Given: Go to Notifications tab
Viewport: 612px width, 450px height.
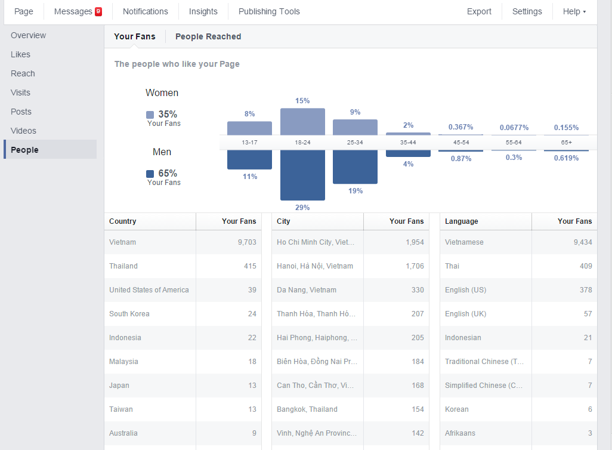Looking at the screenshot, I should [x=145, y=11].
